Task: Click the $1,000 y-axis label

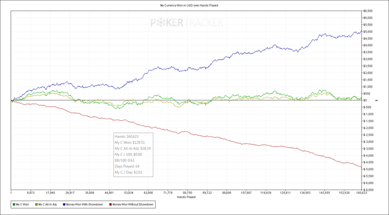Action: coord(368,87)
